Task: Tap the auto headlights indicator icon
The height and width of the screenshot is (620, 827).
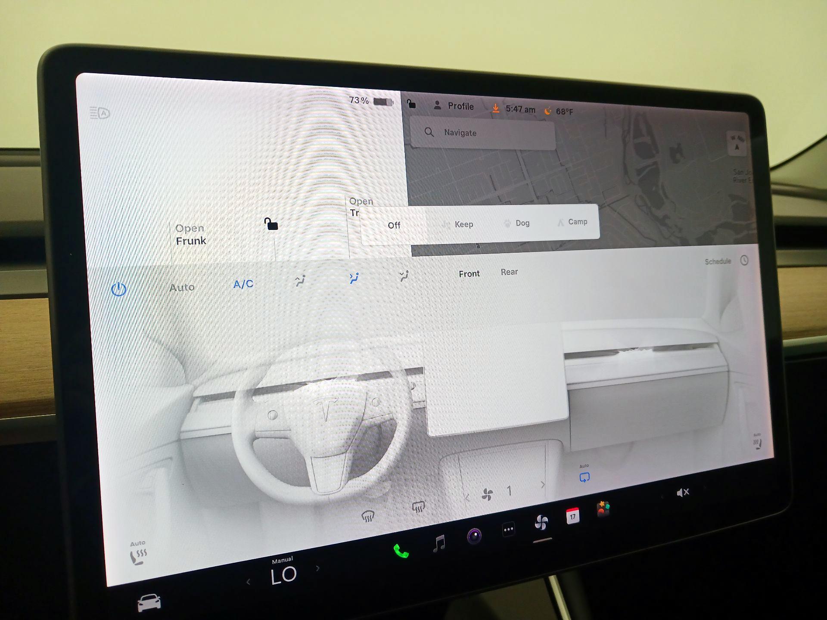Action: pyautogui.click(x=99, y=113)
